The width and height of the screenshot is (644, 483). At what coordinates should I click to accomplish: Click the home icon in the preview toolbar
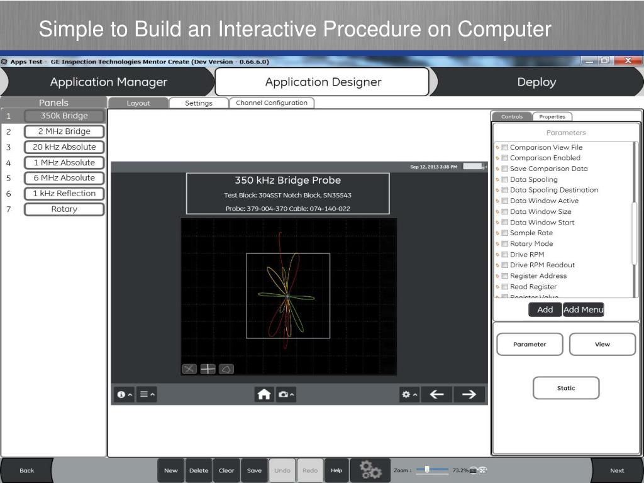pos(264,394)
